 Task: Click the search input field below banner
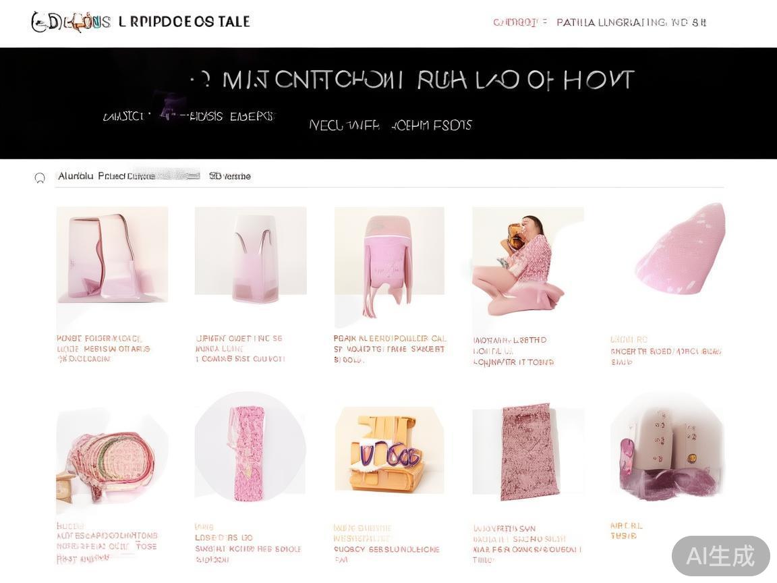(x=389, y=177)
